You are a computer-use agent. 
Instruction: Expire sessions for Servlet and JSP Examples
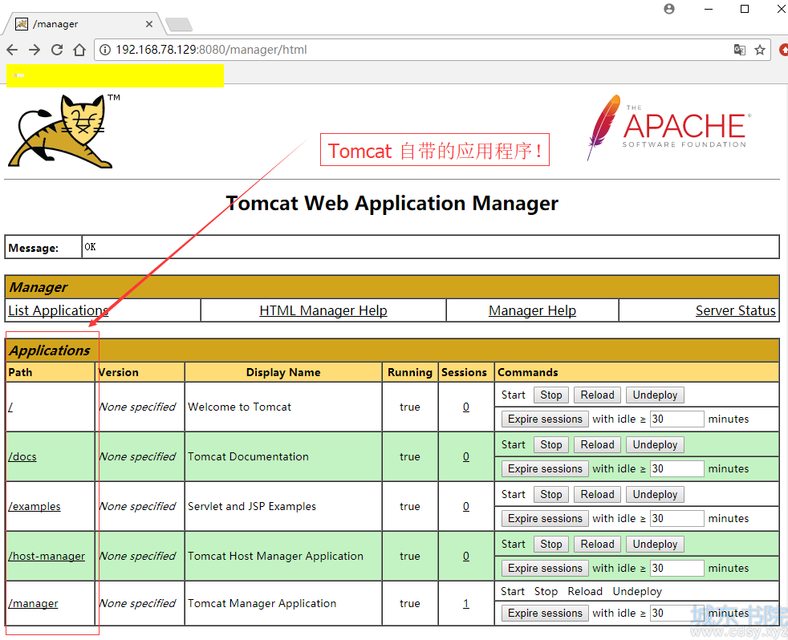(x=546, y=518)
